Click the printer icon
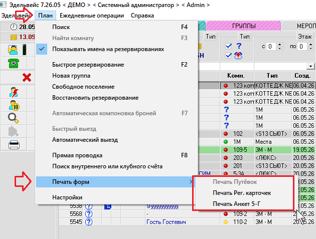The width and height of the screenshot is (316, 239). pyautogui.click(x=14, y=144)
